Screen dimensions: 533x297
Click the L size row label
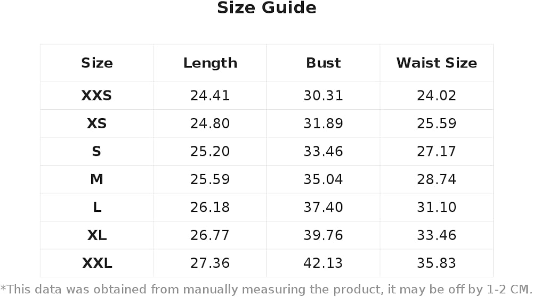tap(97, 207)
